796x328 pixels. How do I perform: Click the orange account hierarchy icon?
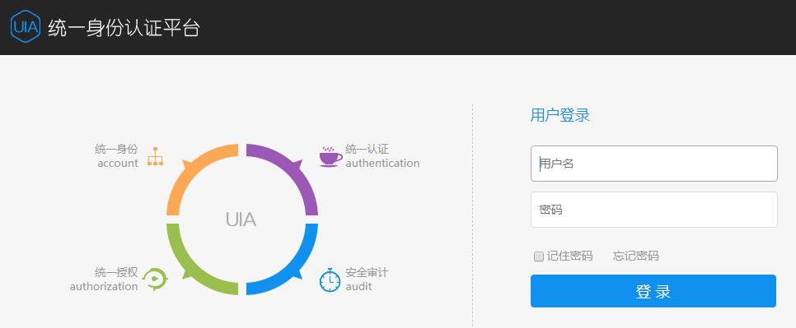(155, 156)
